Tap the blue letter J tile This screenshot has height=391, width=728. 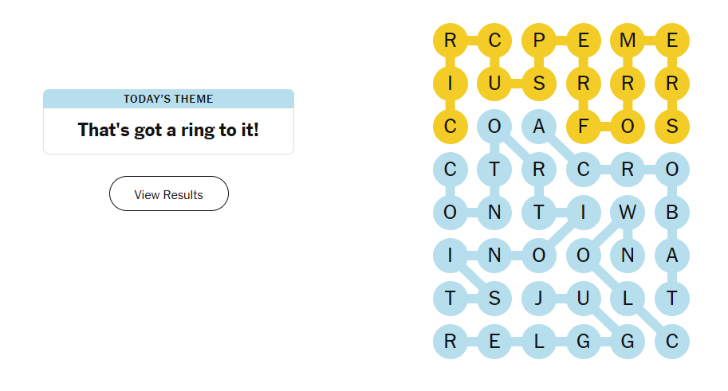point(539,299)
